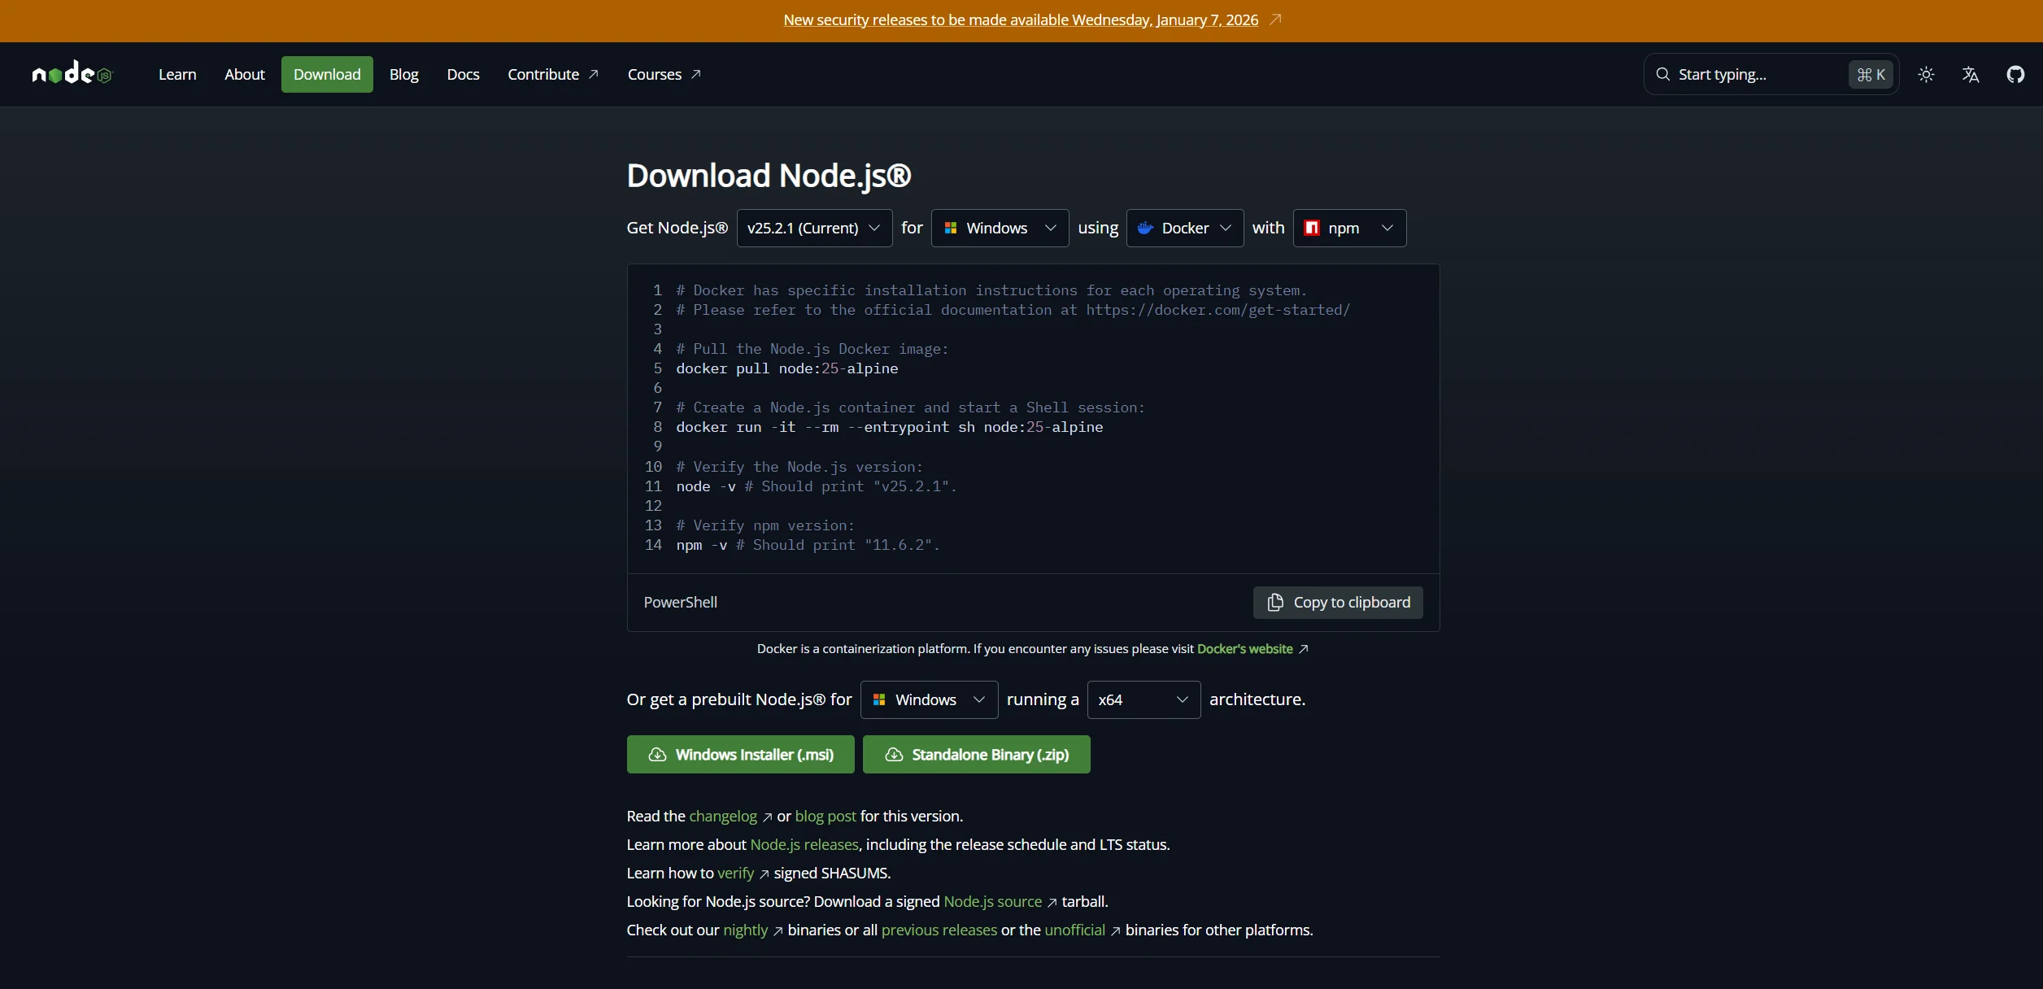Download the Standalone Binary (.zip)
The width and height of the screenshot is (2043, 989).
(x=976, y=754)
